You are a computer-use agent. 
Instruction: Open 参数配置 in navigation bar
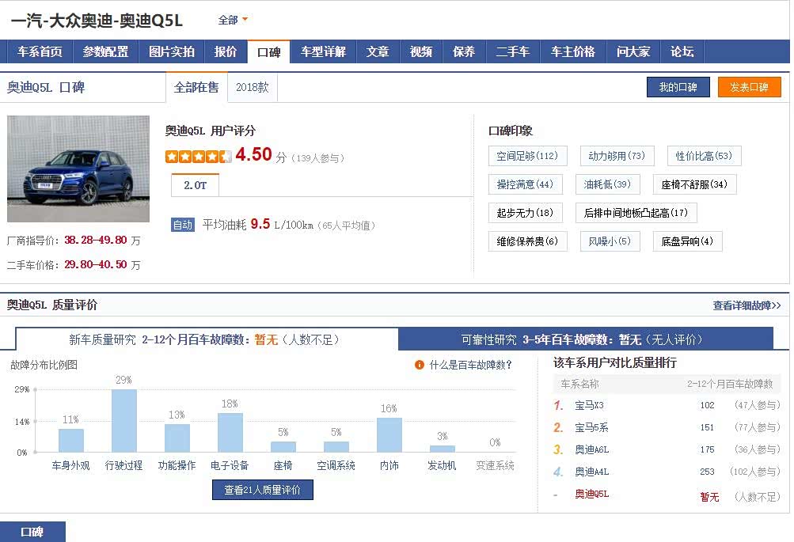tap(105, 51)
